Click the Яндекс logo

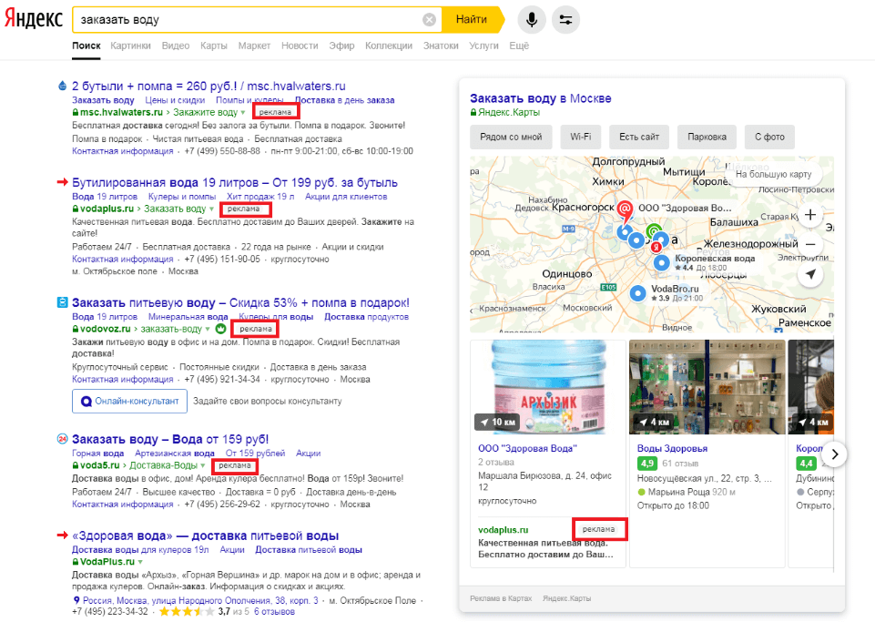pos(34,19)
